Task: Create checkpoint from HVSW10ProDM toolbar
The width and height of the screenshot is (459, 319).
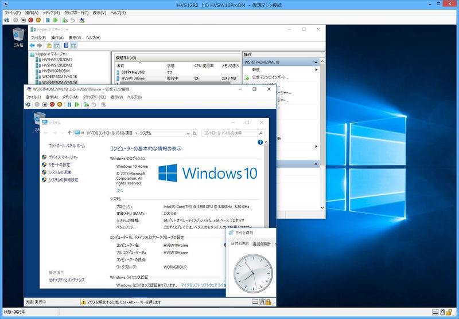Action: [65, 20]
